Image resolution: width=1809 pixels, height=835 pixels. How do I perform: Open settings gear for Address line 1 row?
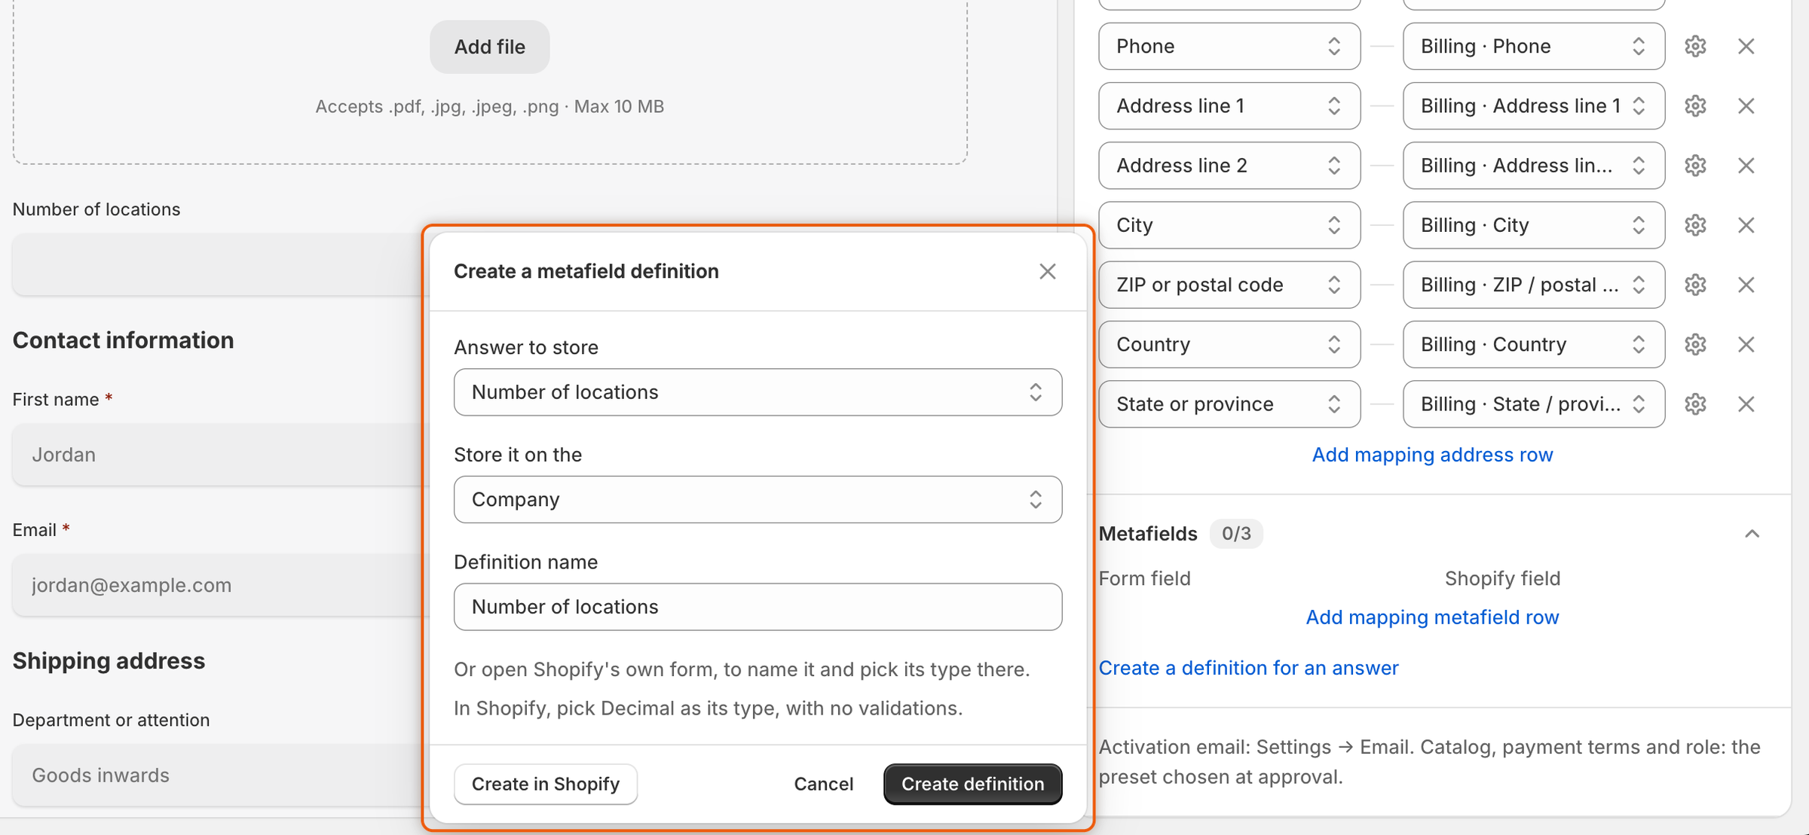pyautogui.click(x=1695, y=105)
